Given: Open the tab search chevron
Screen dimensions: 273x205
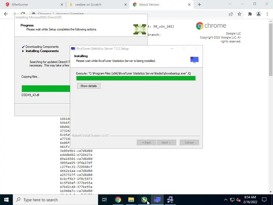Looking at the screenshot, I should coord(230,4).
